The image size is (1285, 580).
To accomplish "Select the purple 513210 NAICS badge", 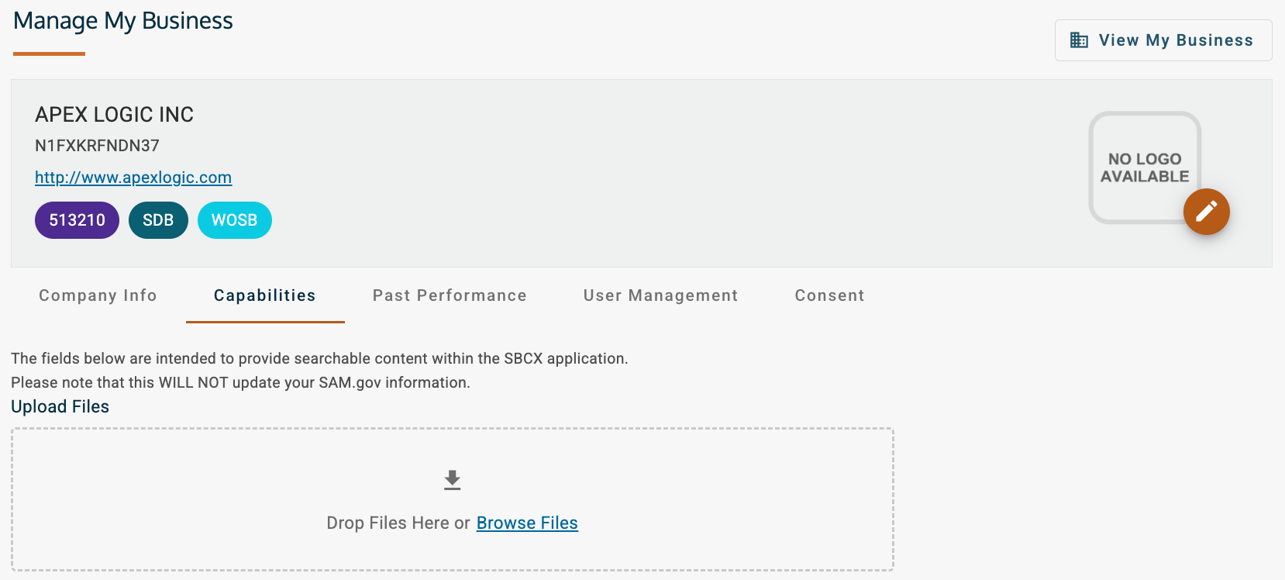I will 76,219.
